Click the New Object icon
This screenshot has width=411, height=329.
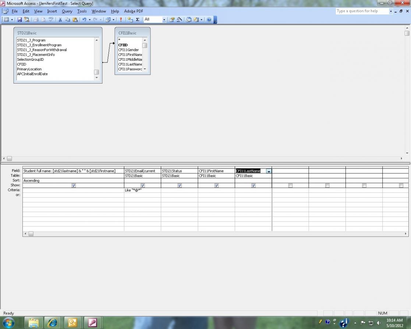[x=196, y=20]
